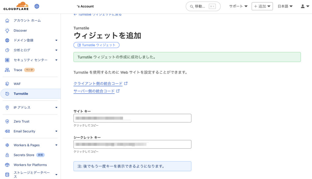Click the シークレット キー field to copy

click(x=132, y=144)
